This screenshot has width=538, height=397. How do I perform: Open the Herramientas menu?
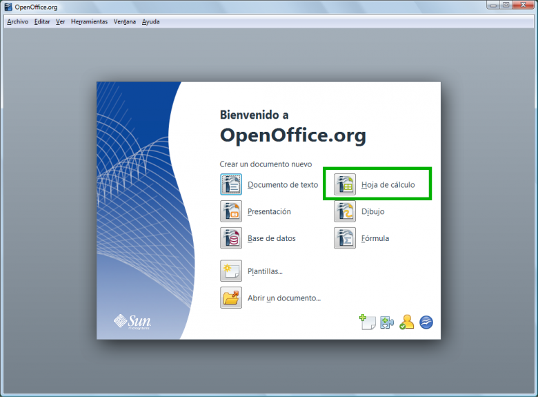pyautogui.click(x=89, y=21)
